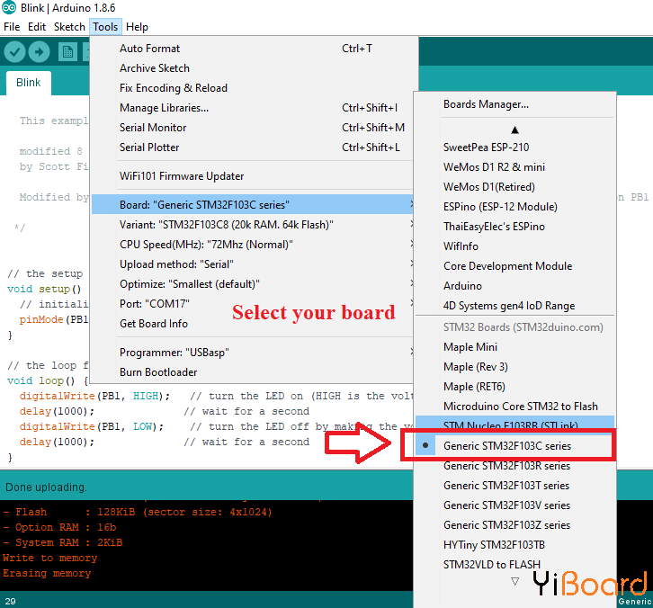This screenshot has height=608, width=653.
Task: Pick the Maple Mini board option
Action: 470,347
